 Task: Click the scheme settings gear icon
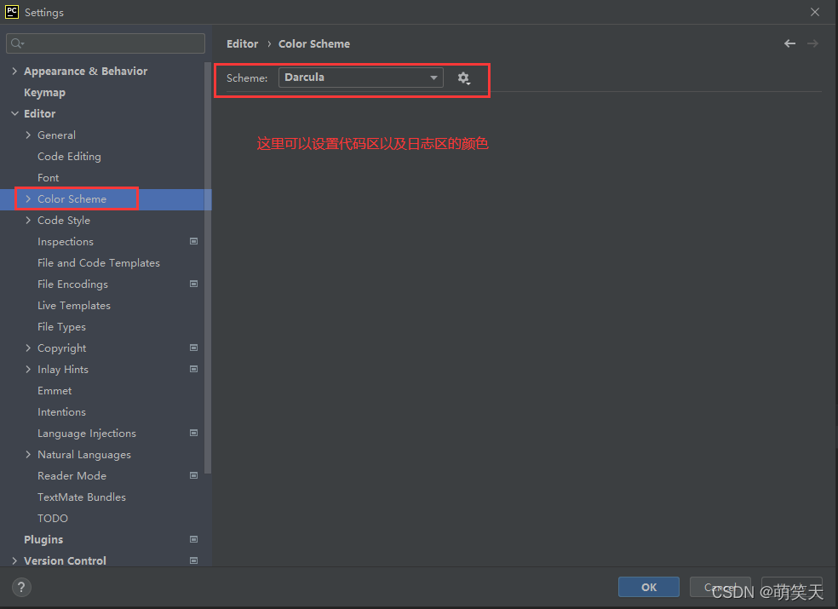coord(463,78)
